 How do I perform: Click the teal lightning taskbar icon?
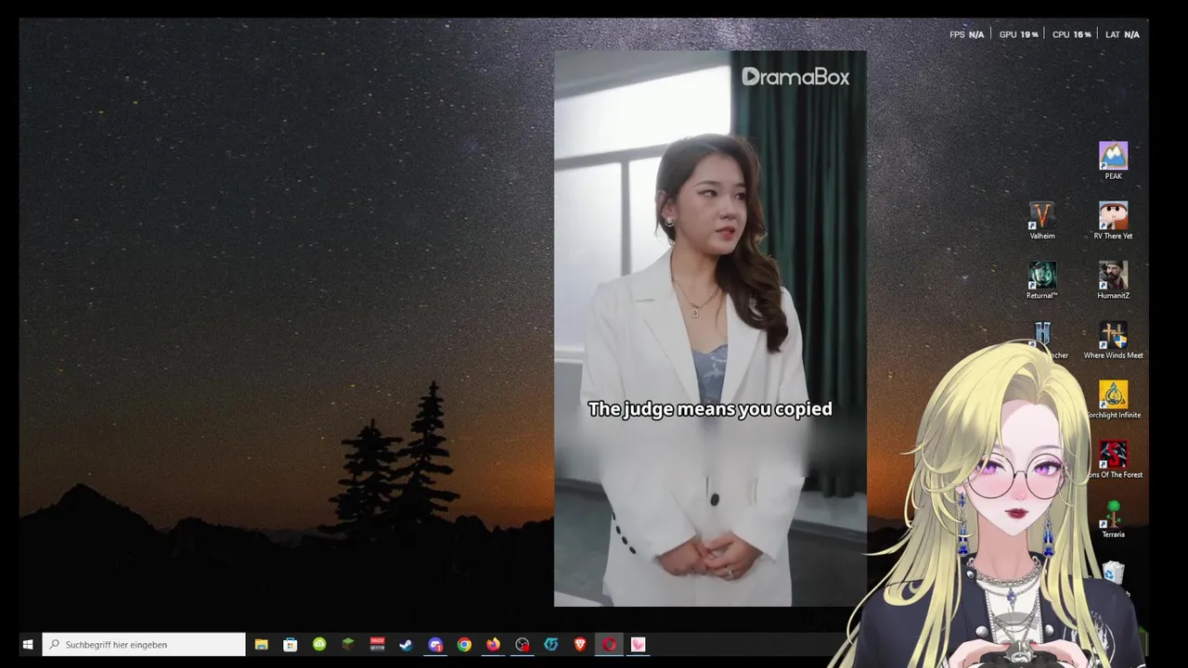[551, 645]
